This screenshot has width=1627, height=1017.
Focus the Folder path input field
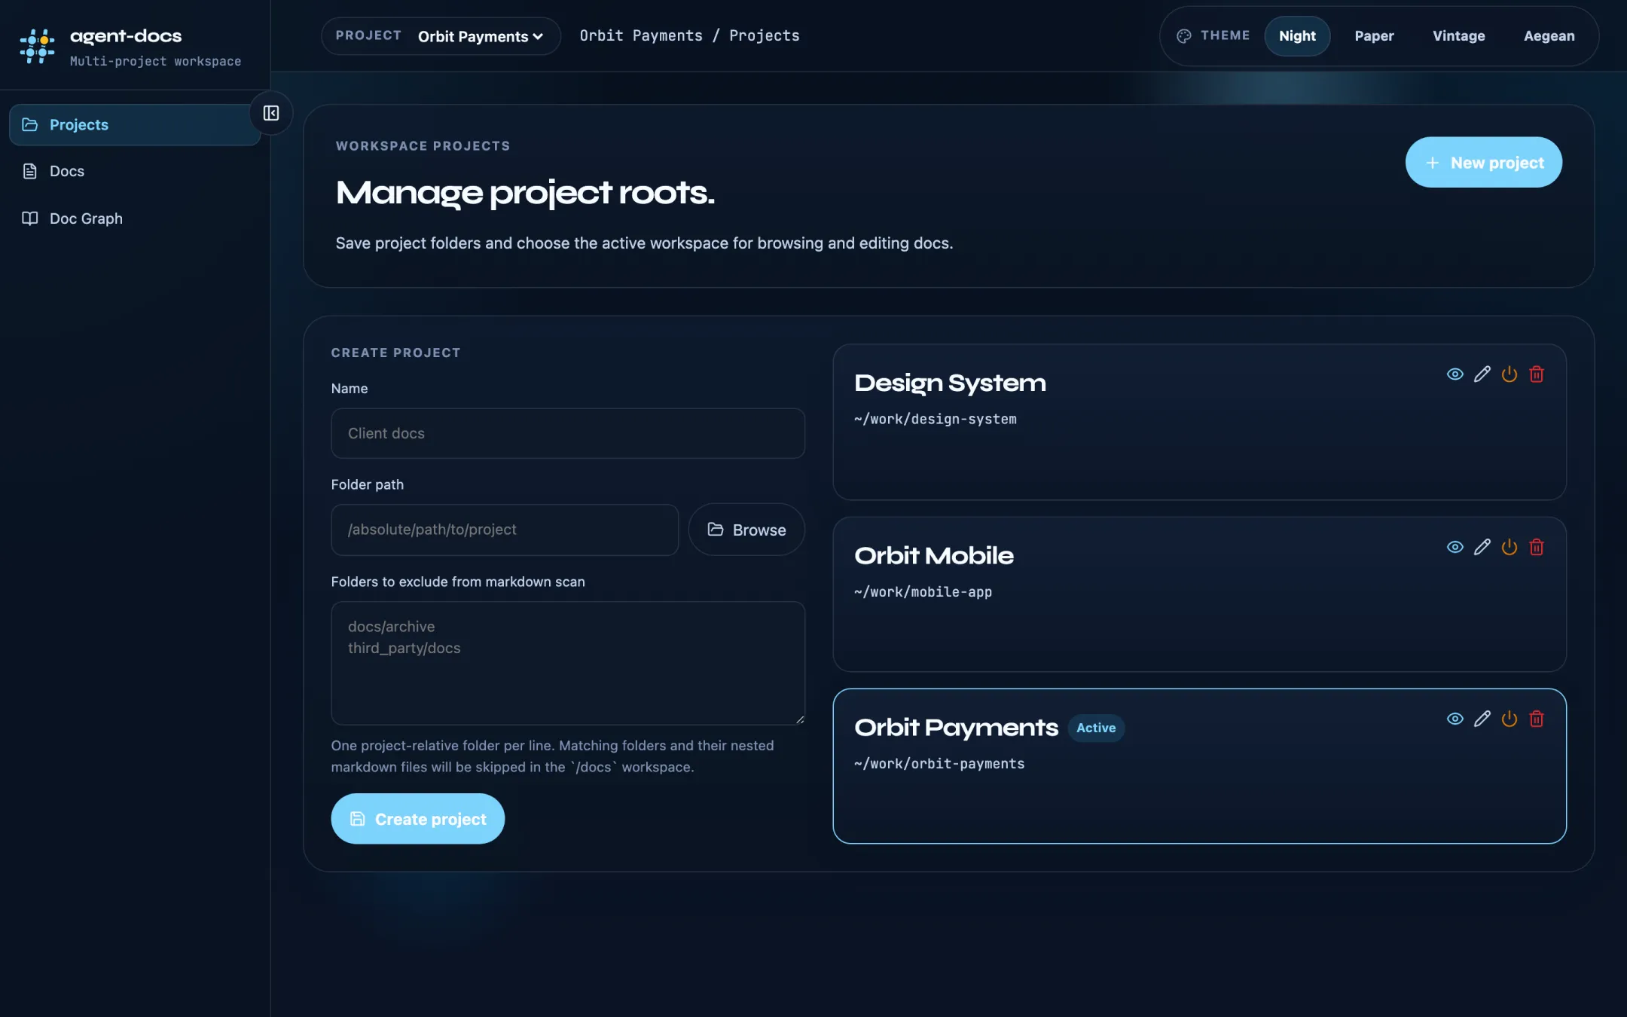(x=505, y=530)
